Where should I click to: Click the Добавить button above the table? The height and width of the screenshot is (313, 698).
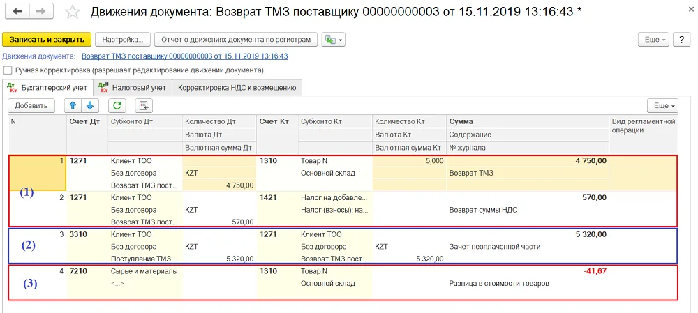point(31,106)
